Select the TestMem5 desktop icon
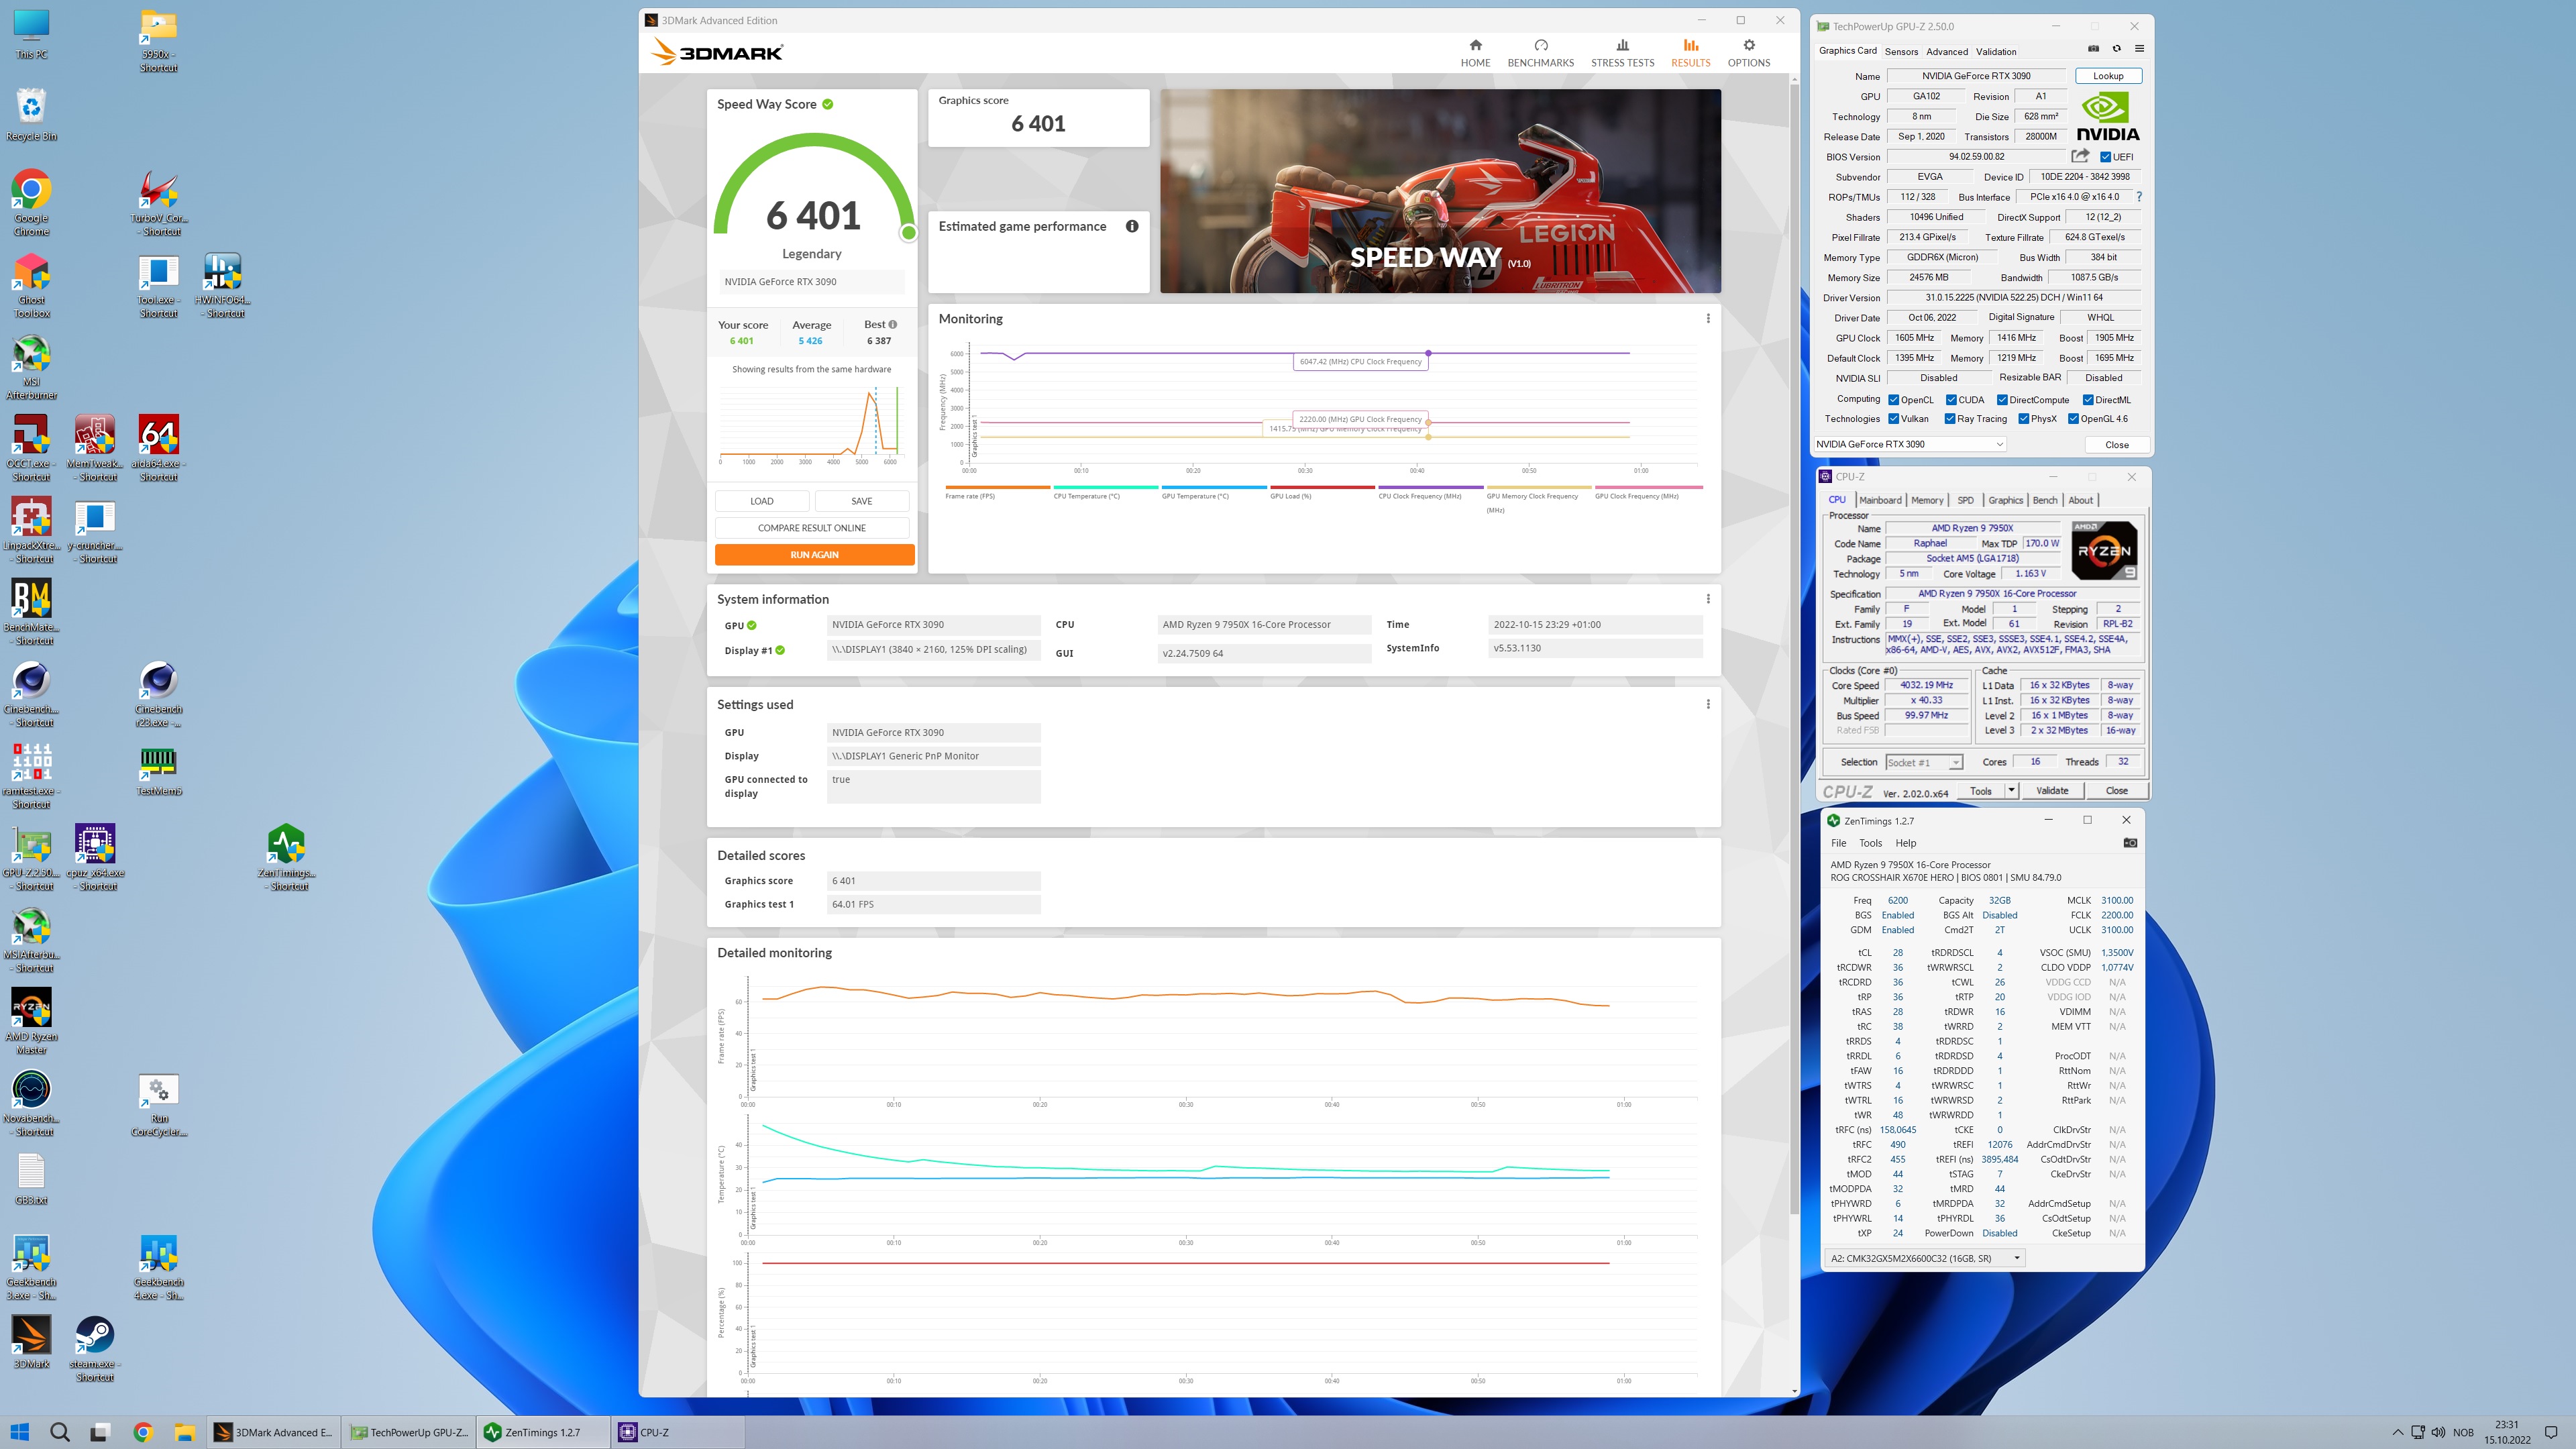 [x=159, y=770]
